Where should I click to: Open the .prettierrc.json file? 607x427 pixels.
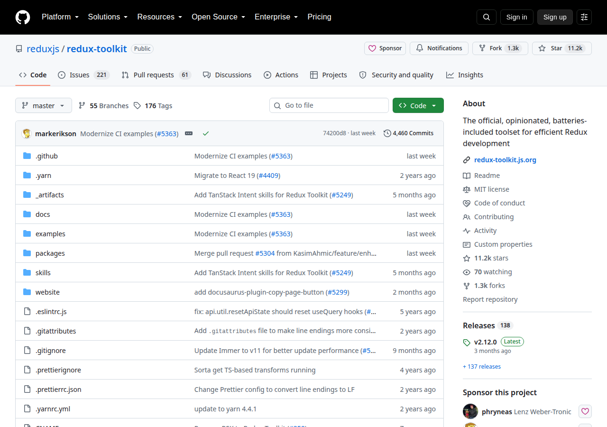58,390
